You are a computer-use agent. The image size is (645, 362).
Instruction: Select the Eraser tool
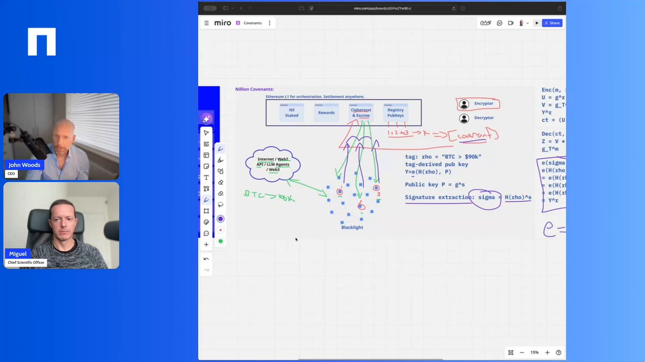tap(220, 182)
